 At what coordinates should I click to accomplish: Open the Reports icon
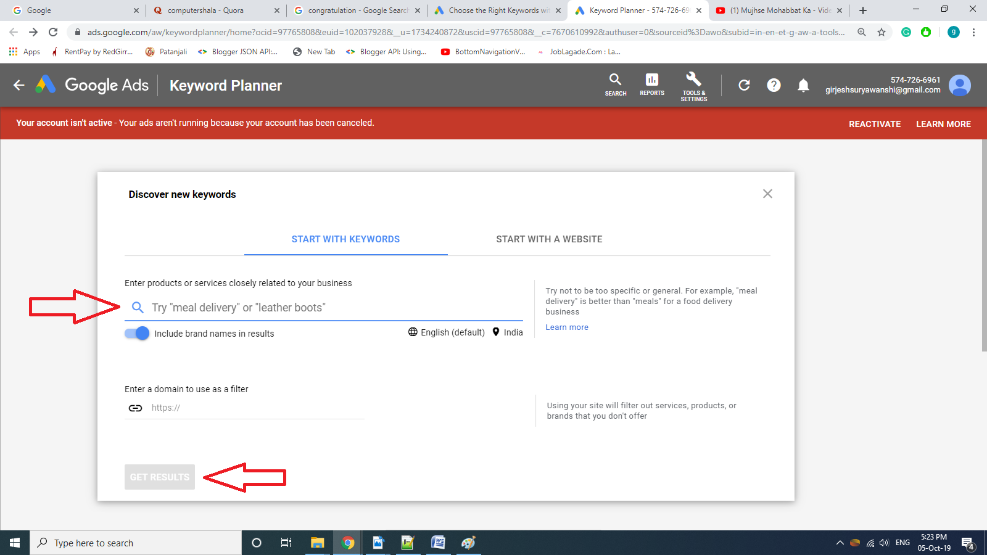click(x=652, y=85)
